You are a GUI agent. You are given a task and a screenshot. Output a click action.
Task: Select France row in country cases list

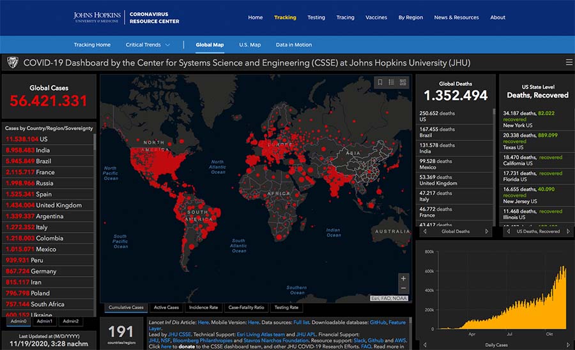pos(48,172)
